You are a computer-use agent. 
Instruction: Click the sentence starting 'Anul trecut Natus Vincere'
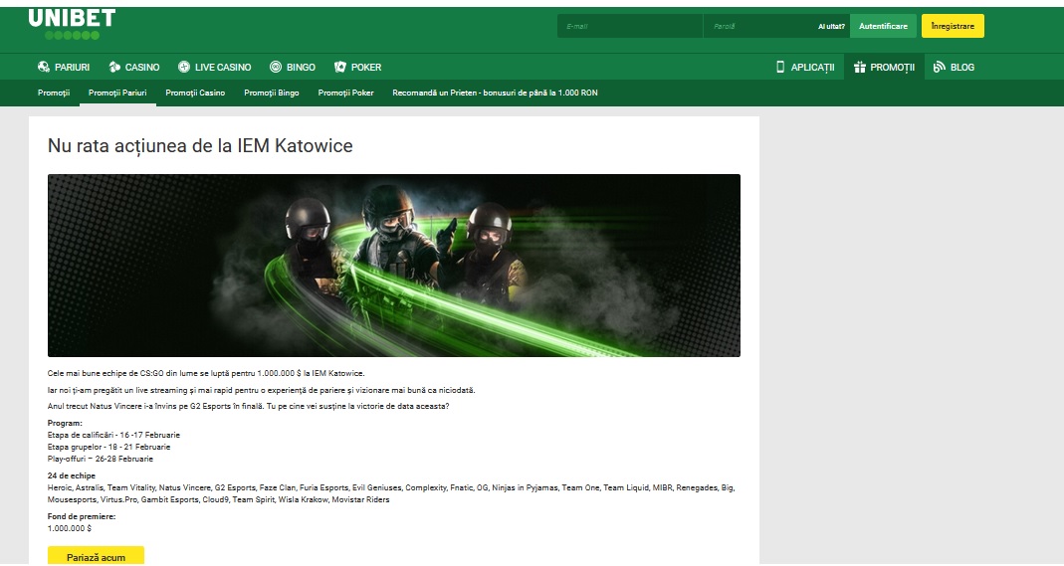[x=249, y=407]
